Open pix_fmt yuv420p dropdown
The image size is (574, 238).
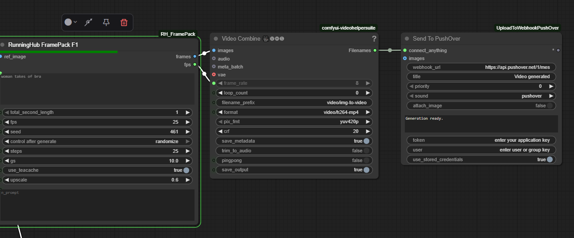[x=294, y=121]
